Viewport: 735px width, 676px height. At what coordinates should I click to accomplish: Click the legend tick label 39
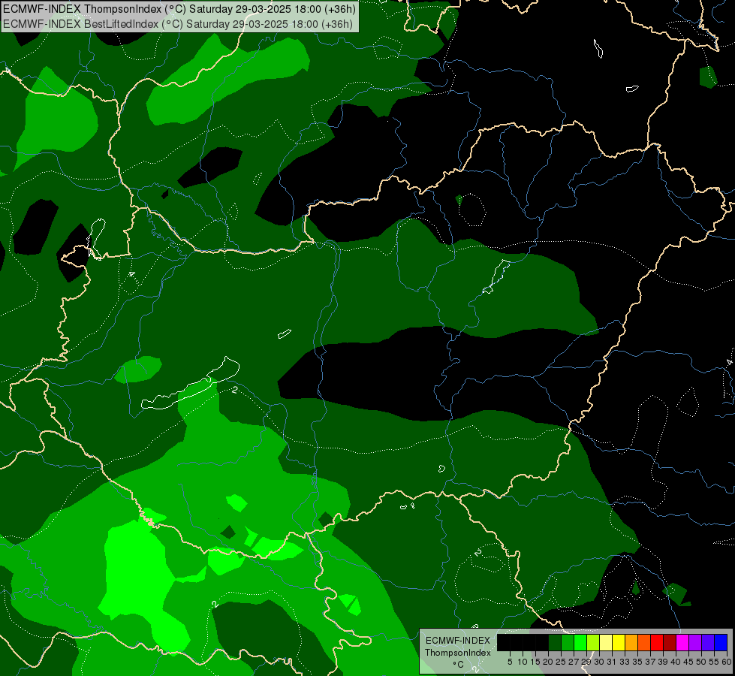[x=663, y=662]
